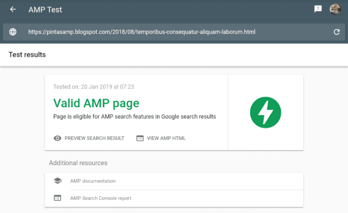Open the user account avatar
The height and width of the screenshot is (213, 348).
pos(335,9)
